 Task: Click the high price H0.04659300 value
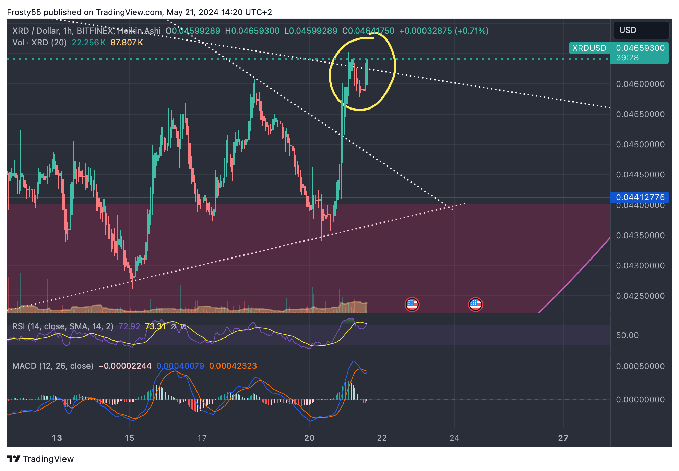[252, 31]
